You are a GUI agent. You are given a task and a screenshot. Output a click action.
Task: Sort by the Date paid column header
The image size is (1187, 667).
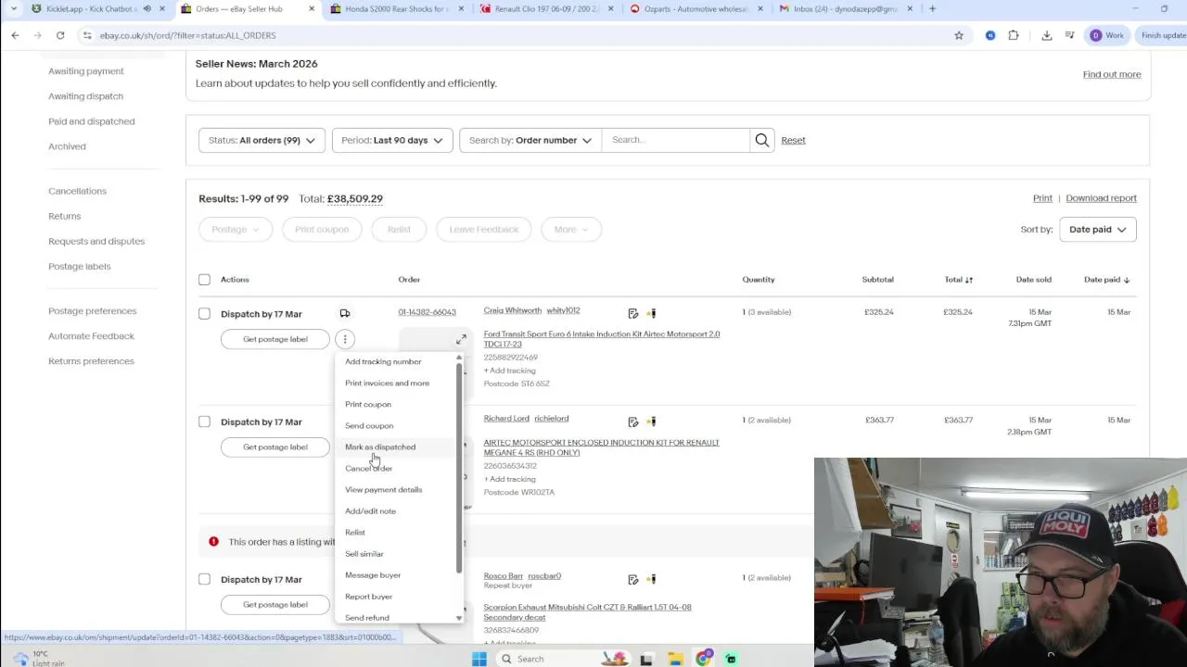[1107, 280]
